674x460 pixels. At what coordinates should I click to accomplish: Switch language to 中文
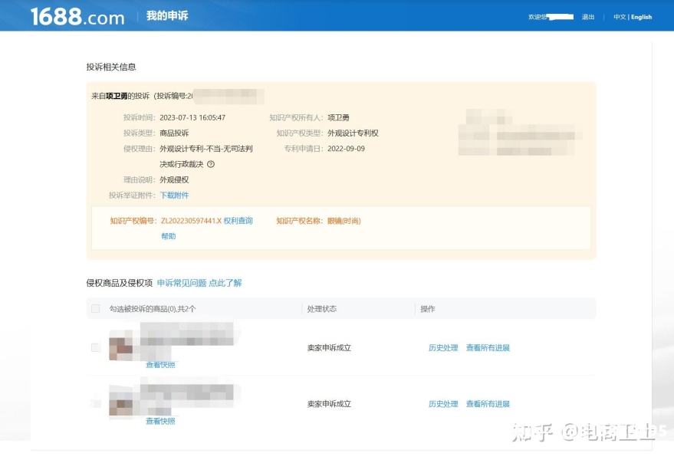(x=620, y=17)
